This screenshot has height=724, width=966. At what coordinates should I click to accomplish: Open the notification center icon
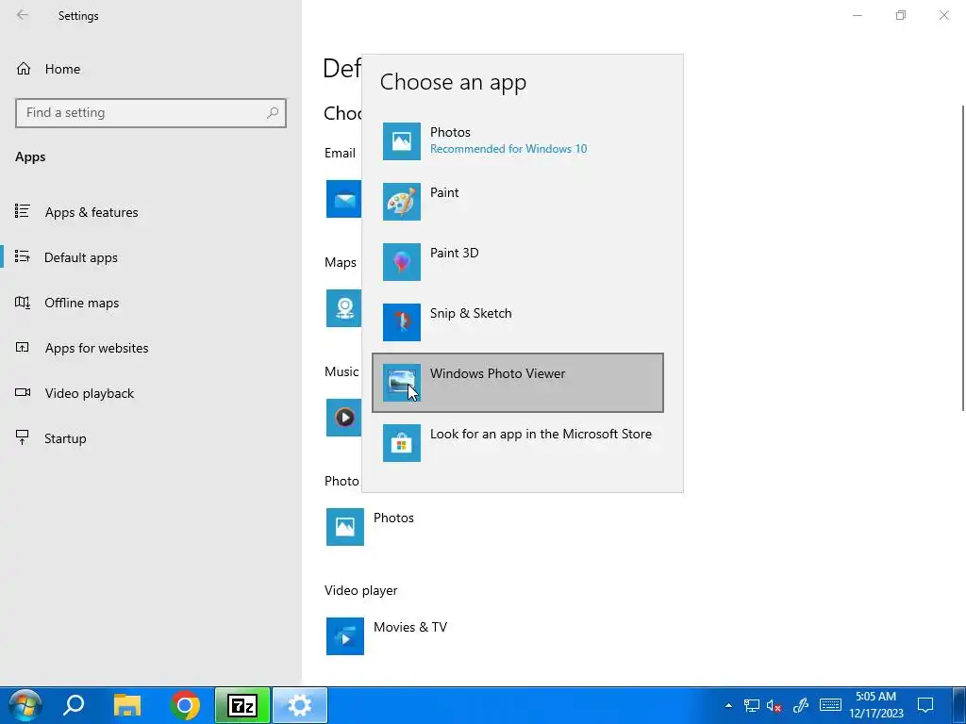(925, 705)
